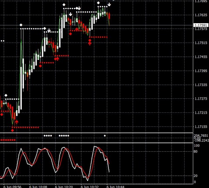Viewport: 209px width, 188px height.
Task: Click the lone white dot in the middle indicator window
Action: [105, 136]
